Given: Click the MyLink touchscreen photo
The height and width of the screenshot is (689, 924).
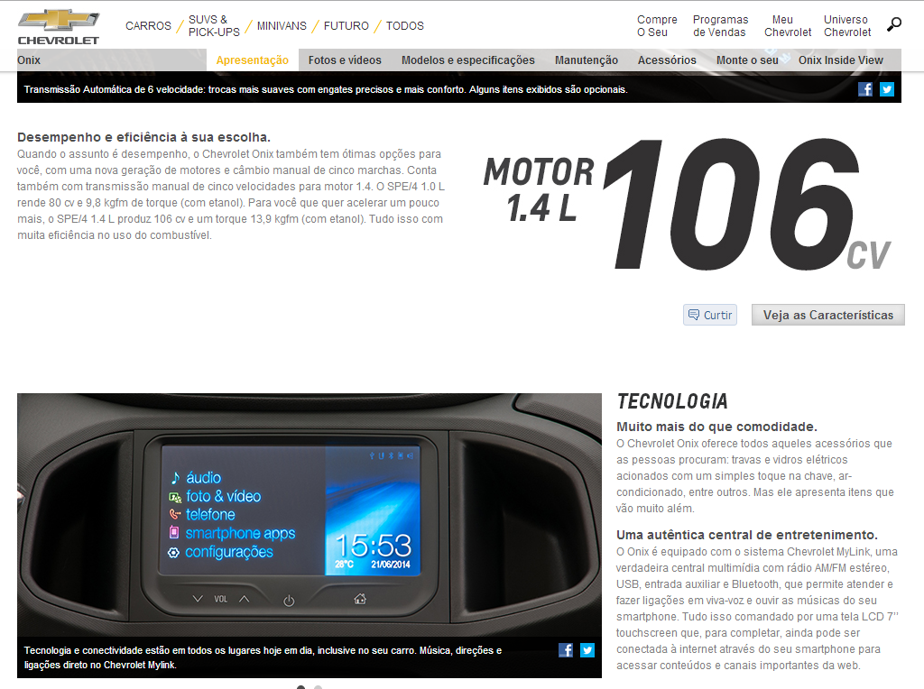Looking at the screenshot, I should pyautogui.click(x=309, y=514).
